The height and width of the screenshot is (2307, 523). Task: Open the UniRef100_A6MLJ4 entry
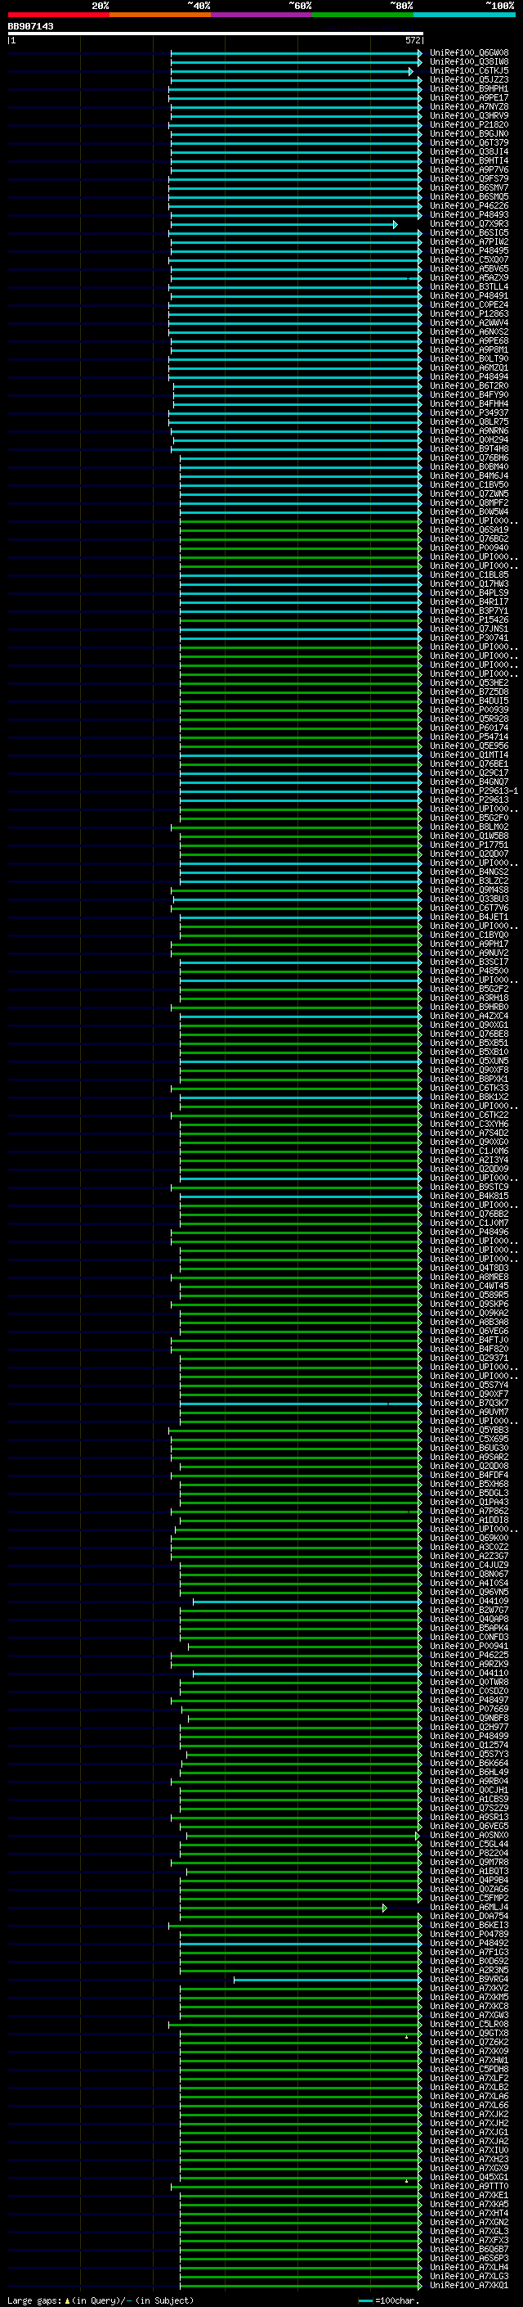click(x=468, y=1908)
